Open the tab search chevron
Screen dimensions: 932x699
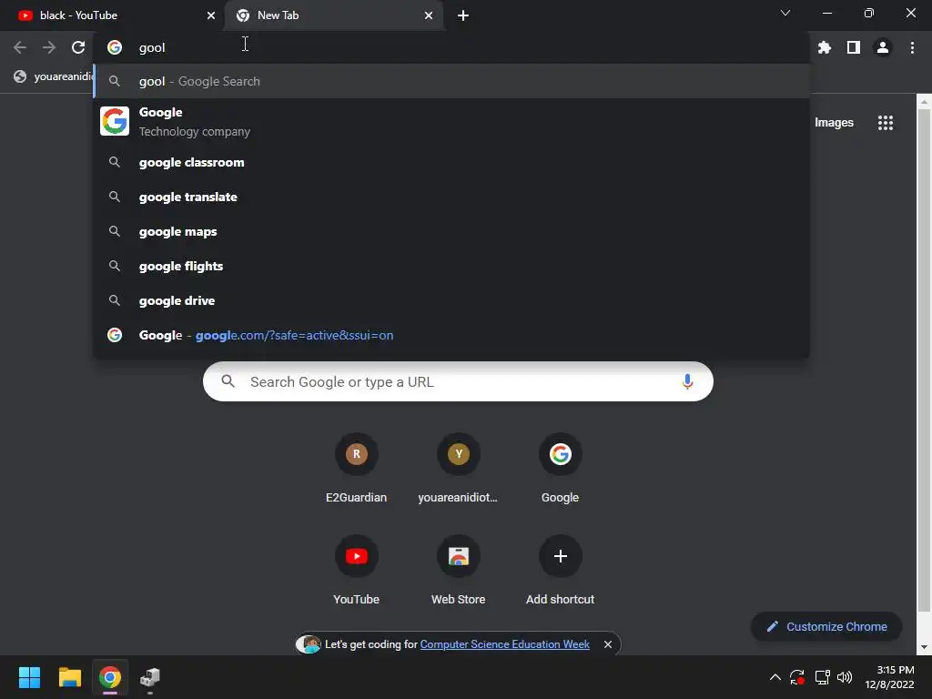tap(785, 13)
